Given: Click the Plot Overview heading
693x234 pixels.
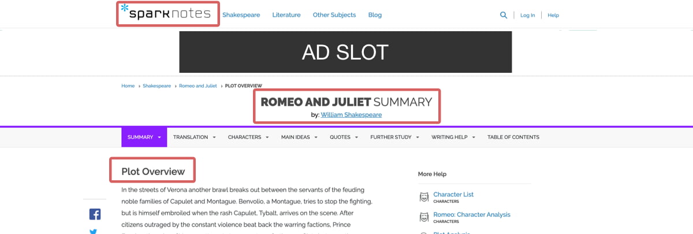Looking at the screenshot, I should click(x=153, y=172).
